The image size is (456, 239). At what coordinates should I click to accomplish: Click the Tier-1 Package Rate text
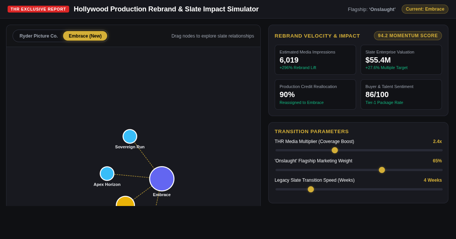pyautogui.click(x=384, y=102)
